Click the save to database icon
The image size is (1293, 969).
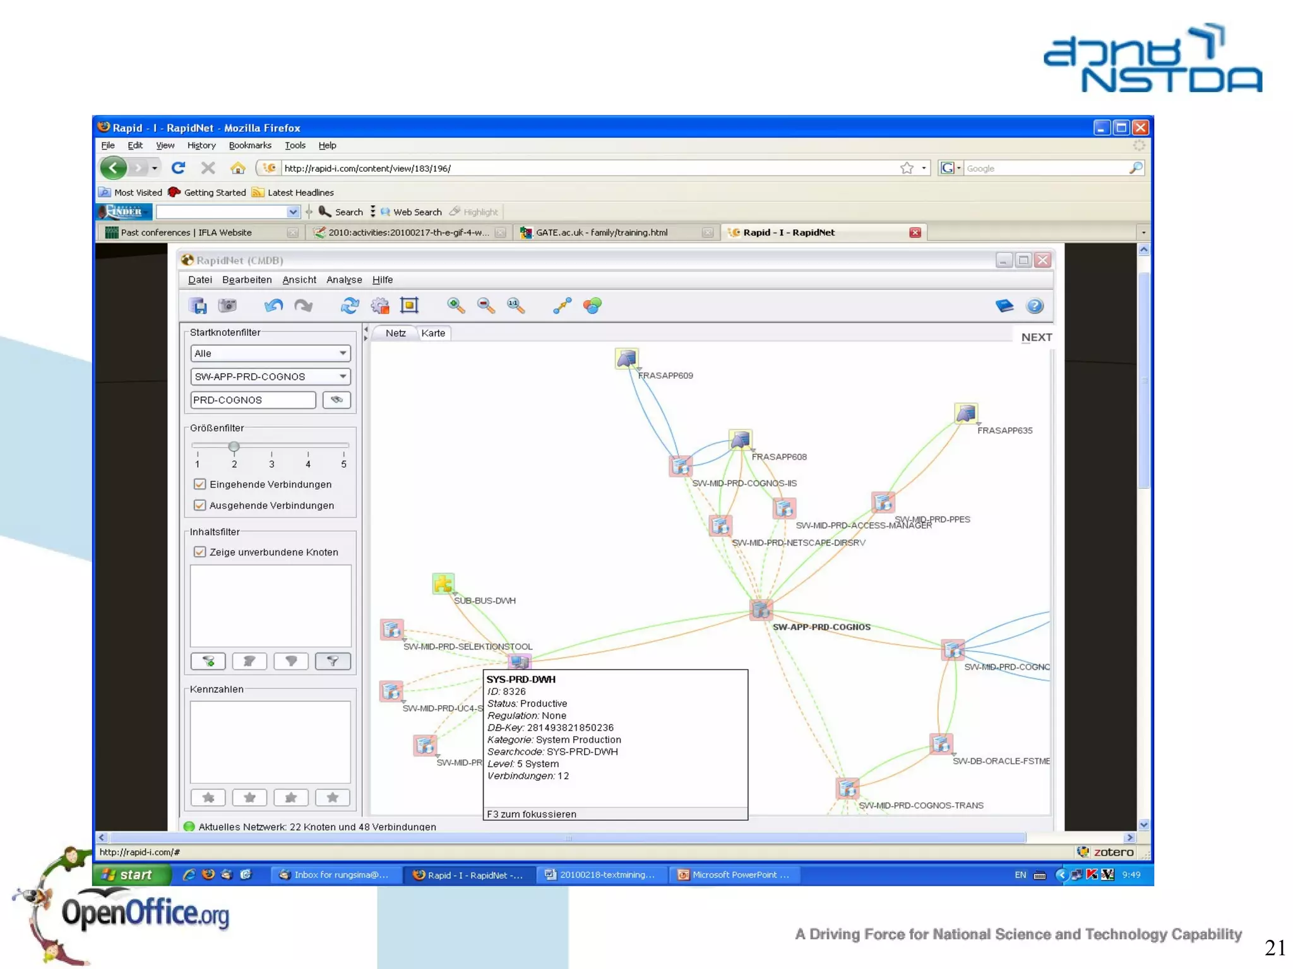click(x=199, y=306)
